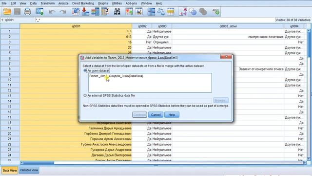This screenshot has width=312, height=176.
Task: Click the cell editor value field
Action: click(x=155, y=20)
